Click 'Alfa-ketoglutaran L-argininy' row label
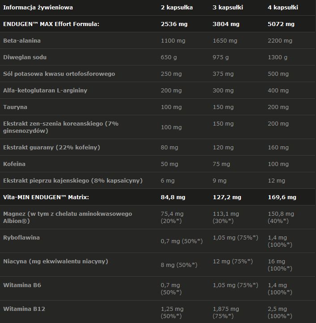This screenshot has height=323, width=316. [x=45, y=91]
